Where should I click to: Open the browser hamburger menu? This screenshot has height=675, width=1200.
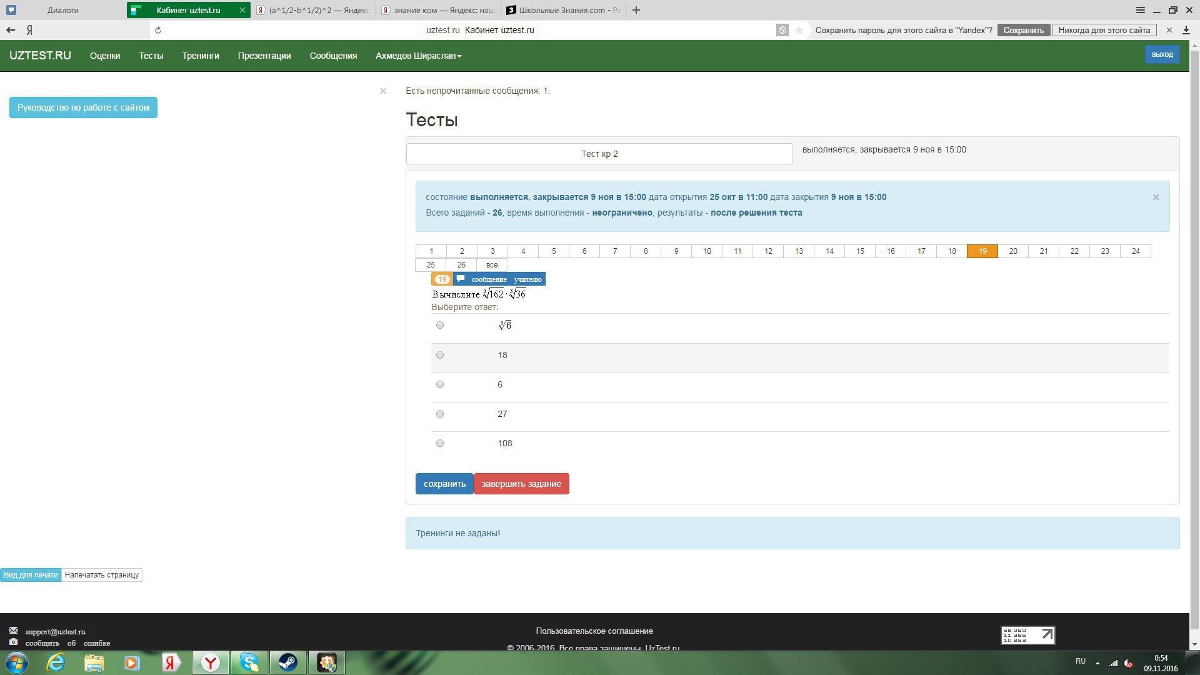(x=1140, y=10)
